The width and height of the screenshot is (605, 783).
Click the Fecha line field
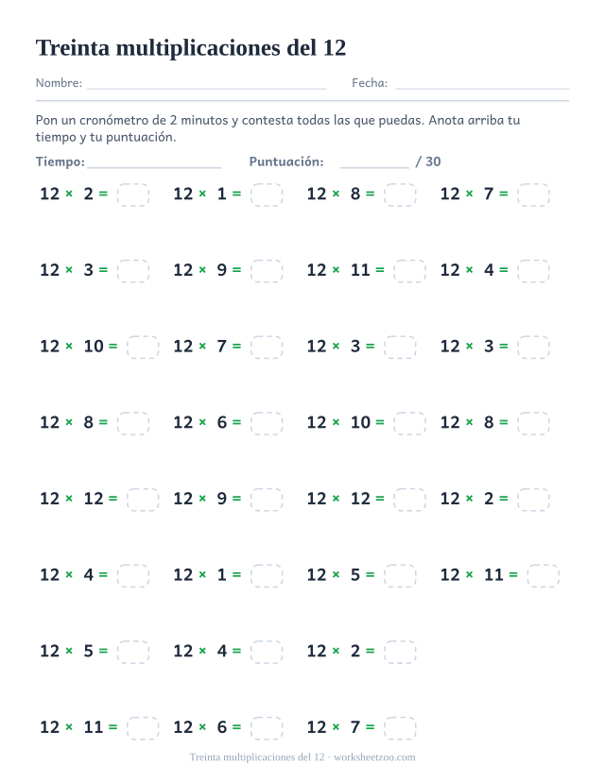point(482,83)
